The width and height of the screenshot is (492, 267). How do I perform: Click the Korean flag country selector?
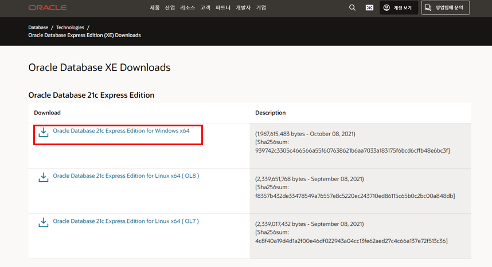[x=369, y=7]
